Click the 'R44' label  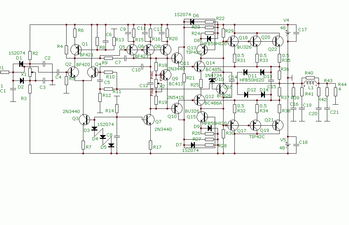342,84
